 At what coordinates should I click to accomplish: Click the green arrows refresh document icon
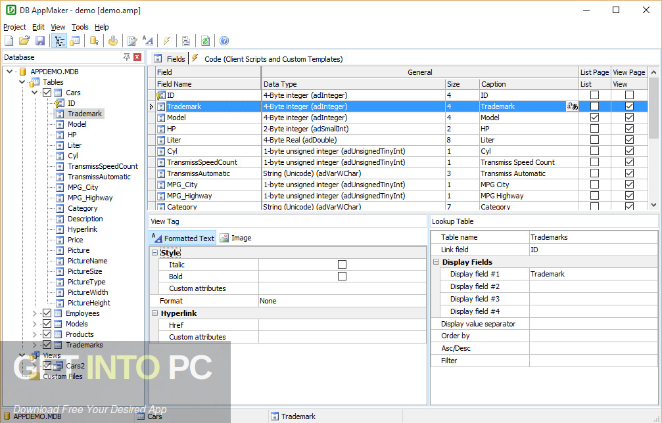pos(205,41)
